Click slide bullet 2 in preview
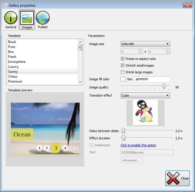195x192 pixels. tap(47, 148)
